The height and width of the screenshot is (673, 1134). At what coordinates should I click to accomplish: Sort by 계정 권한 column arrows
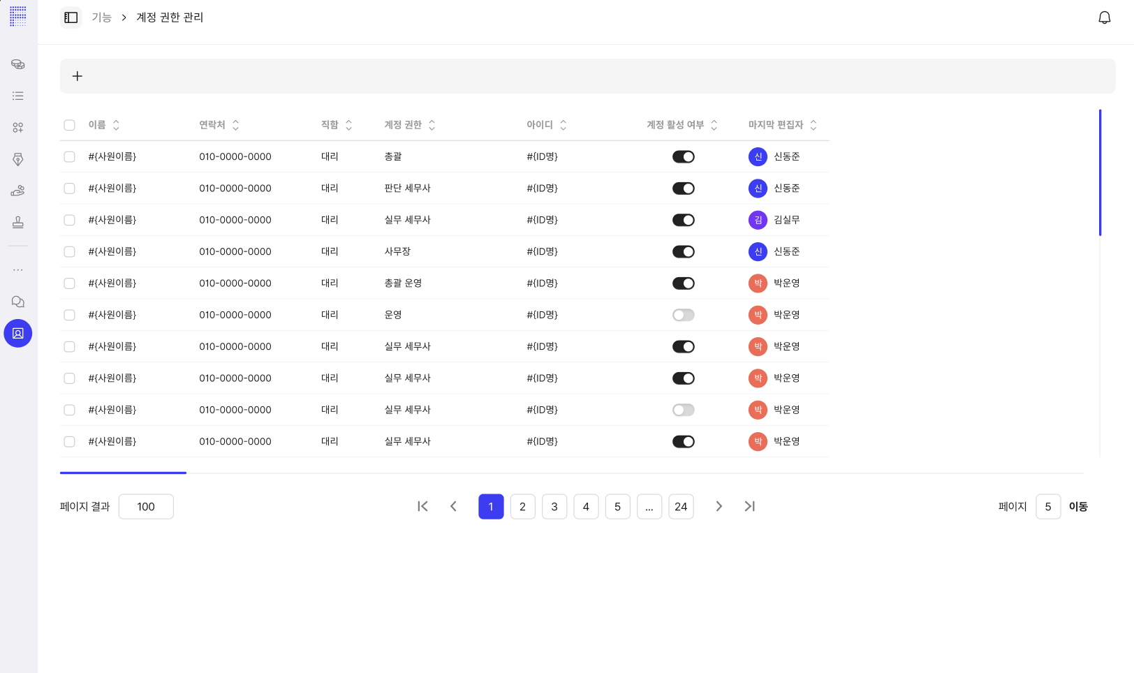(432, 125)
